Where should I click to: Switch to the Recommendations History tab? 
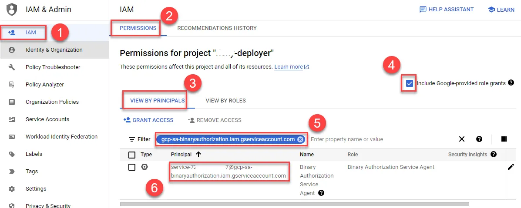tap(217, 28)
